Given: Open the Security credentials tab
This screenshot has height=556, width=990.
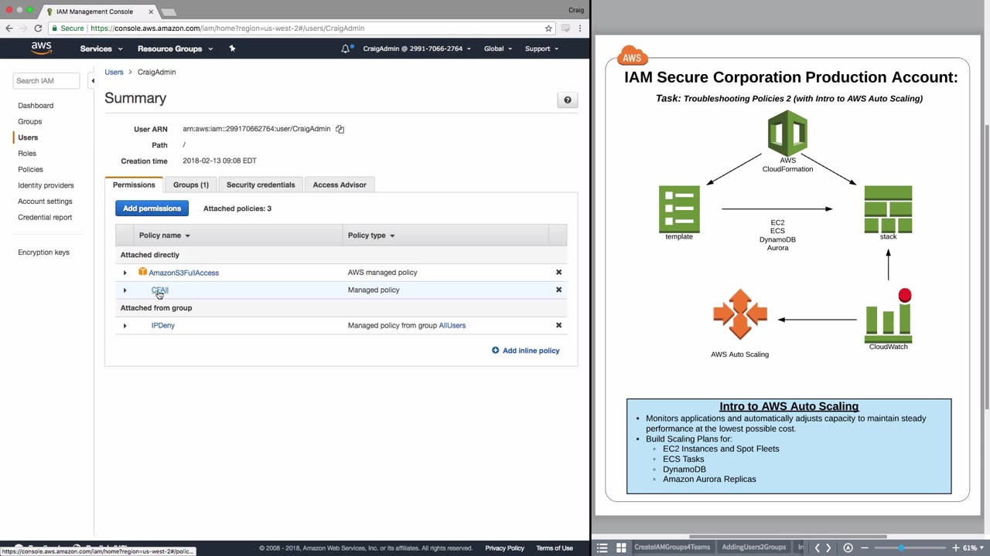Looking at the screenshot, I should click(261, 185).
